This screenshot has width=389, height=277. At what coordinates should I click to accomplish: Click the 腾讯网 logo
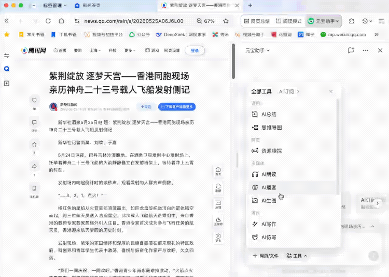click(x=34, y=50)
